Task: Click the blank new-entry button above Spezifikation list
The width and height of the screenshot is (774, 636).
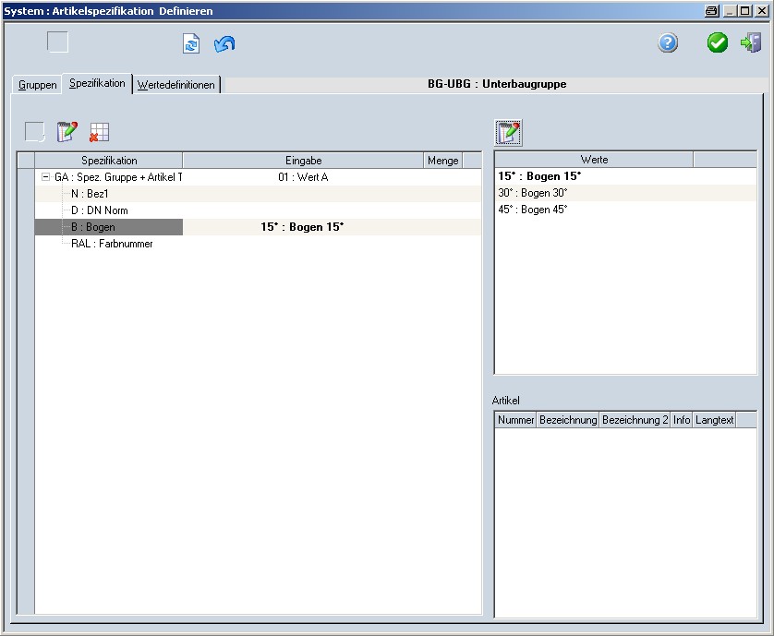Action: [x=35, y=132]
